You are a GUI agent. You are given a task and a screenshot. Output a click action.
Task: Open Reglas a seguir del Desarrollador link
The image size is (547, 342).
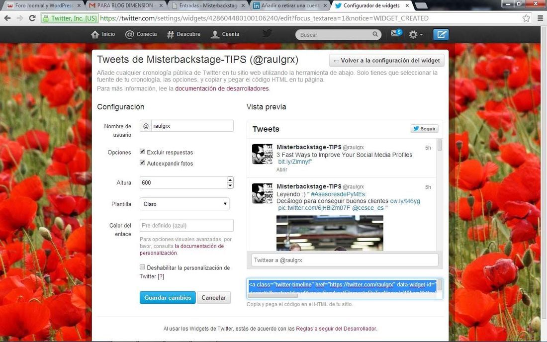(336, 329)
